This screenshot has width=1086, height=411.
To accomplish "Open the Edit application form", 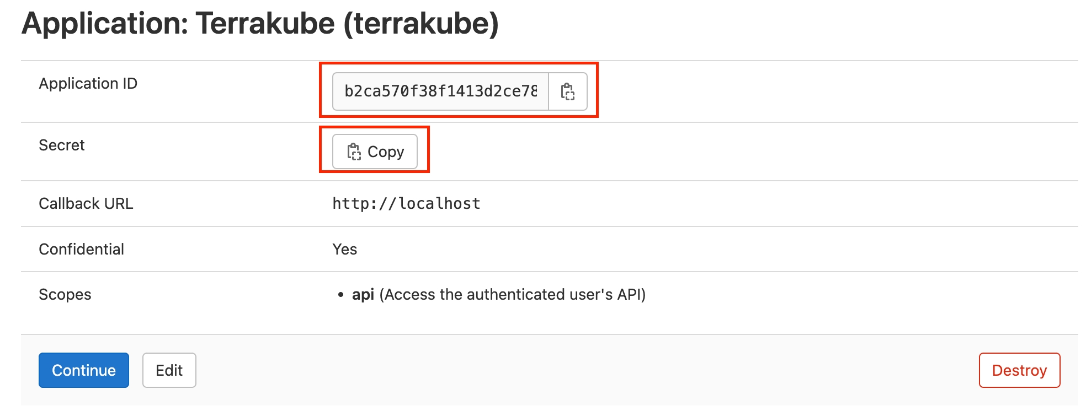I will (169, 370).
